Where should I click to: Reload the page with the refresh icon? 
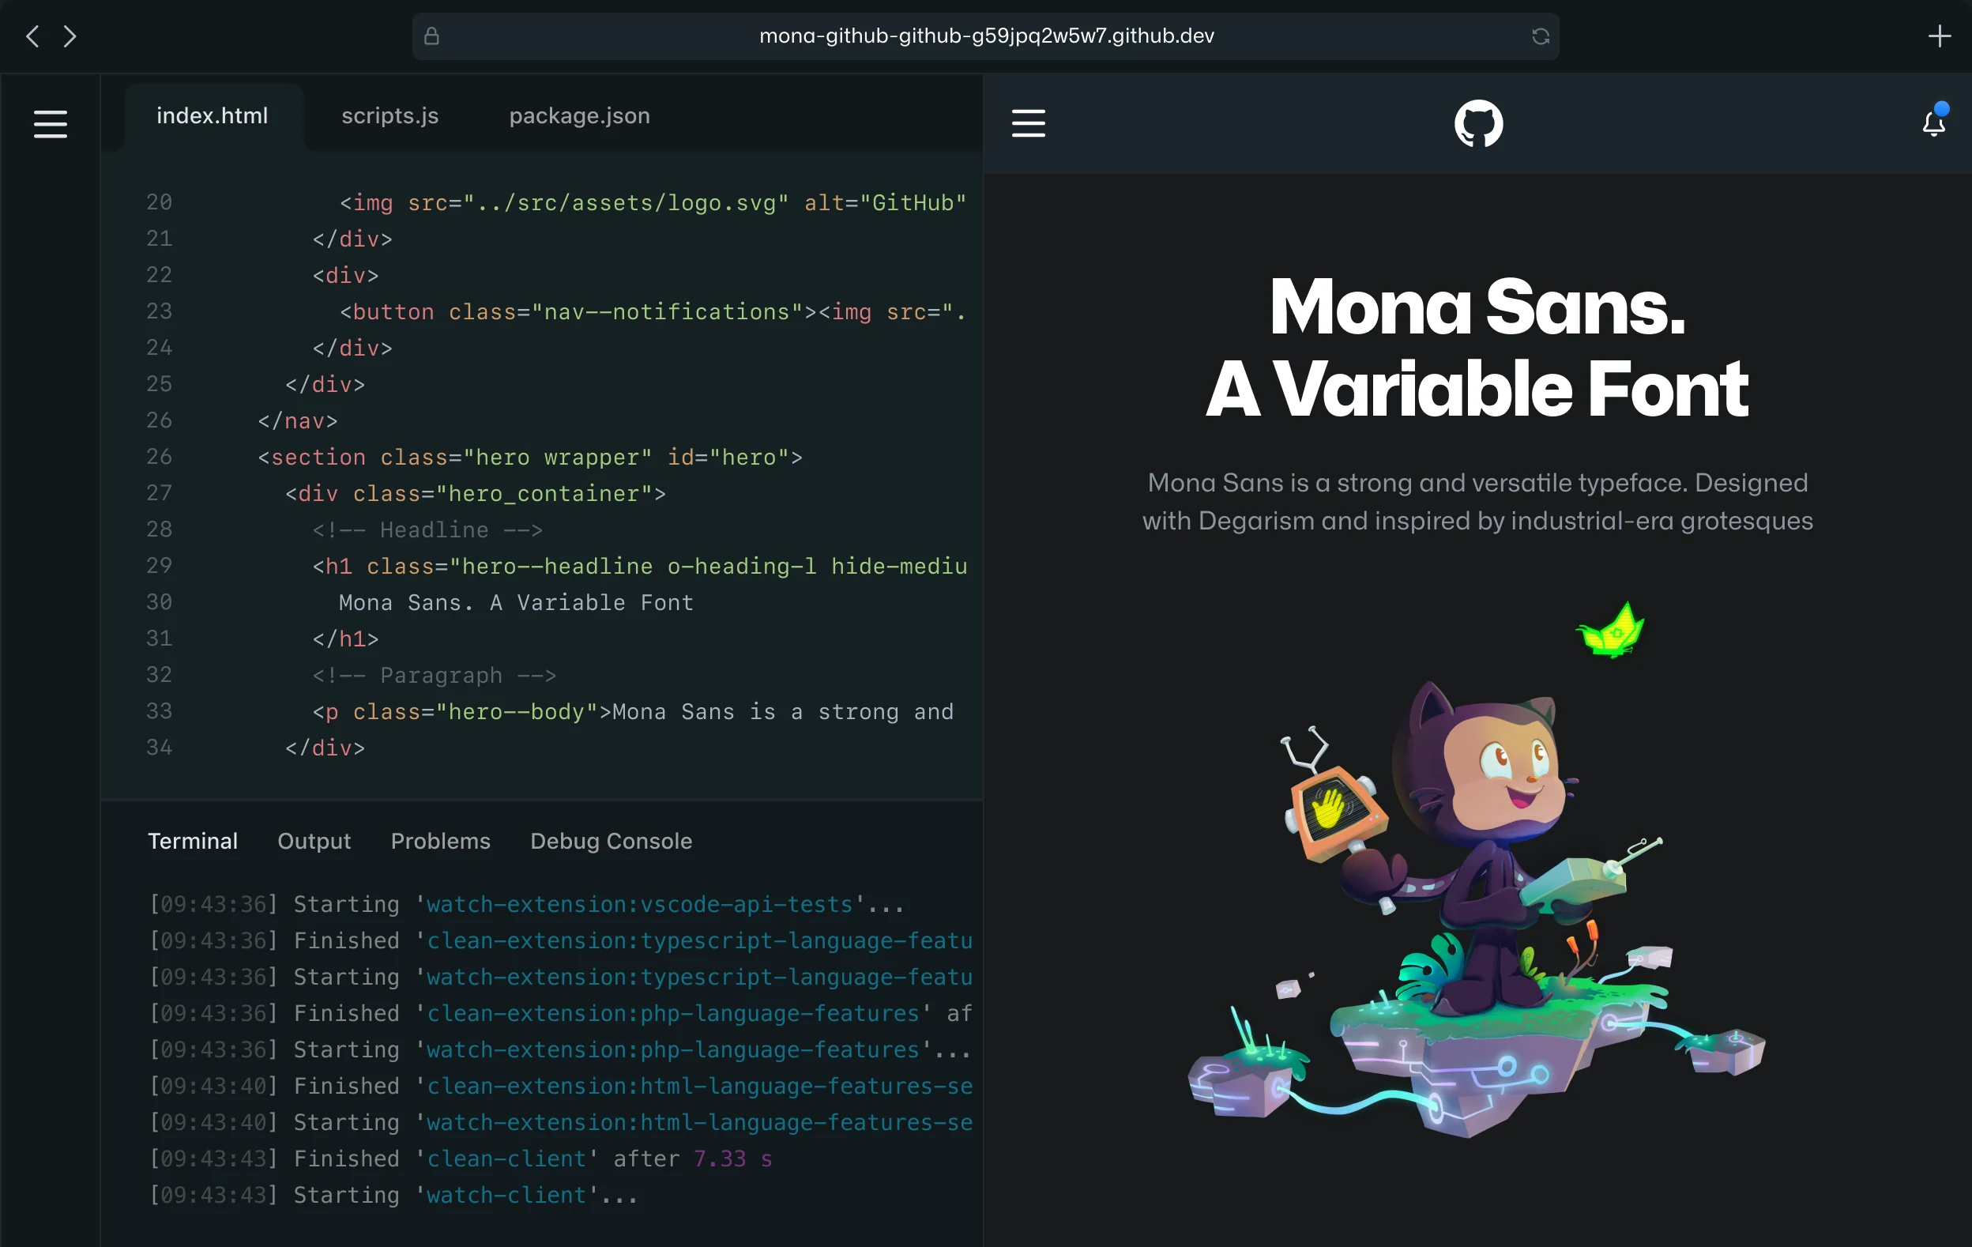[x=1540, y=36]
